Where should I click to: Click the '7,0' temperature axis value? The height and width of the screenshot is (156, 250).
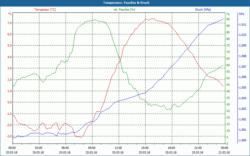9,23
